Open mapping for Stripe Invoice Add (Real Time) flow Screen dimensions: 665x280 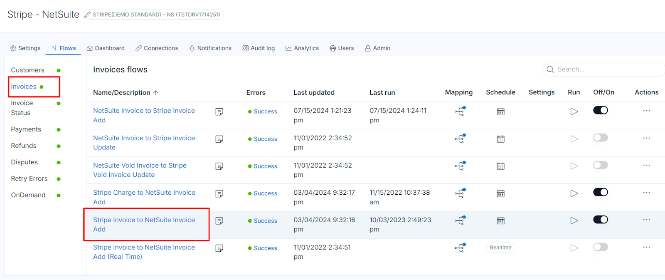point(460,248)
